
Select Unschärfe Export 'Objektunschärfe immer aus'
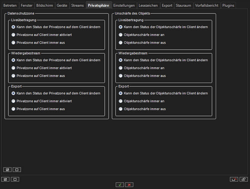click(142, 109)
